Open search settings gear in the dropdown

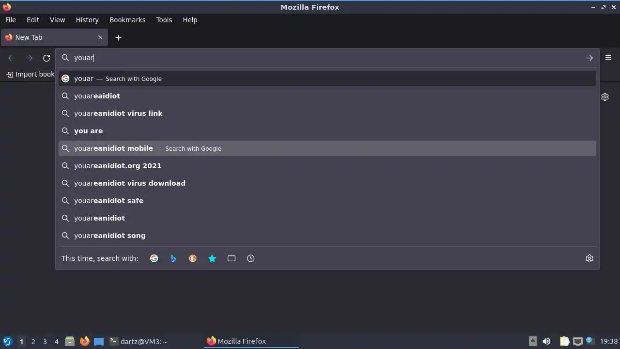(x=589, y=258)
